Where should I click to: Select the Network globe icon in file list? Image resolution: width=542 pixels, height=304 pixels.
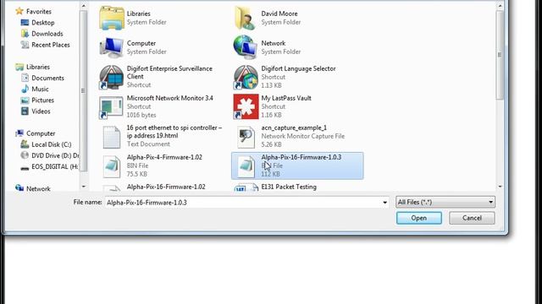[246, 47]
